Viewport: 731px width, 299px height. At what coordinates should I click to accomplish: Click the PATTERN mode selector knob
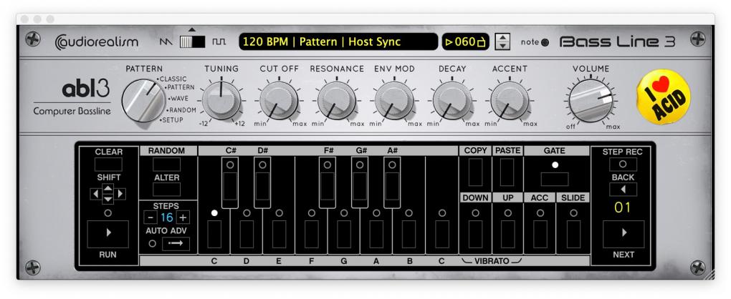coord(143,100)
